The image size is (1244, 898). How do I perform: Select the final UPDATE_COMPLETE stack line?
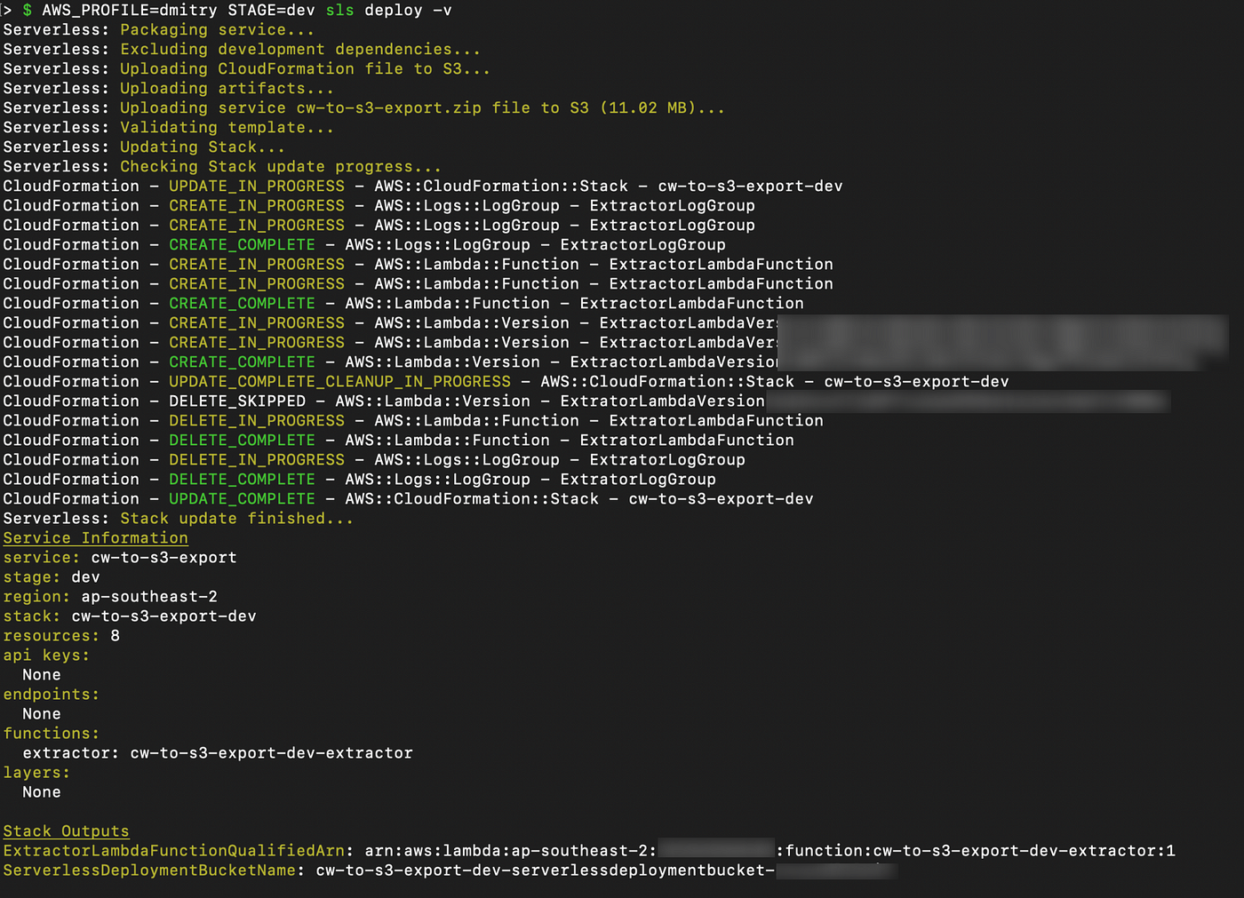tap(408, 499)
